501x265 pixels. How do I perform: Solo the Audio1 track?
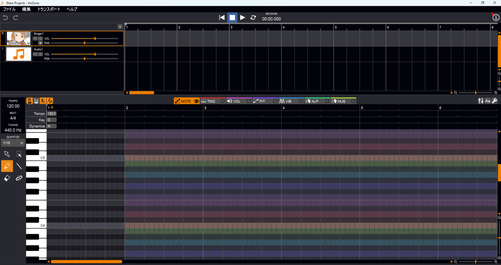pyautogui.click(x=40, y=54)
